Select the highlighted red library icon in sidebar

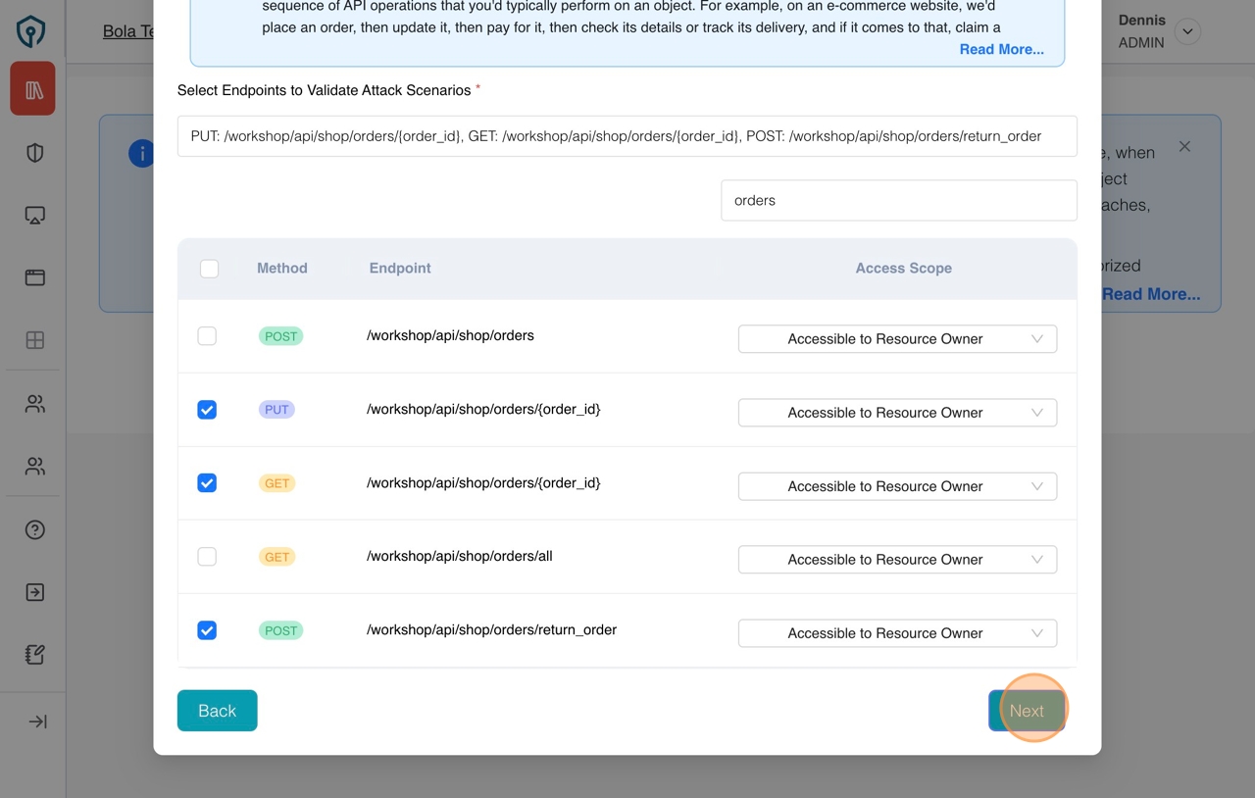click(32, 88)
